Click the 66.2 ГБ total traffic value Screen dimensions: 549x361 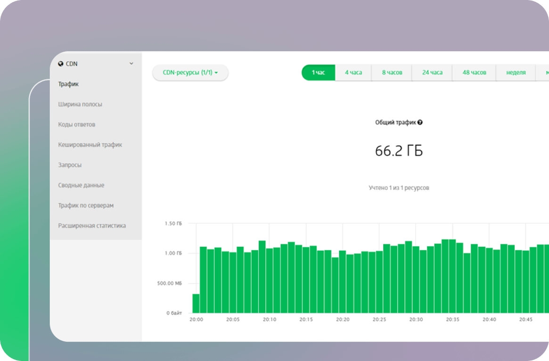[x=399, y=151]
